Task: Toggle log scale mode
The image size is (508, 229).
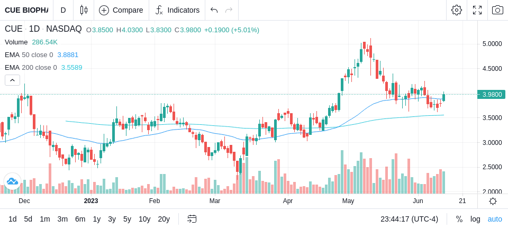Action: (475, 219)
